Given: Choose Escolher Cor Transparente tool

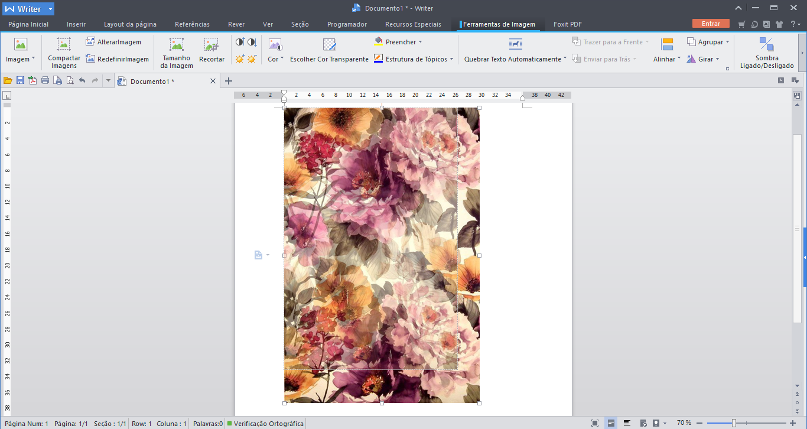Looking at the screenshot, I should pyautogui.click(x=329, y=51).
